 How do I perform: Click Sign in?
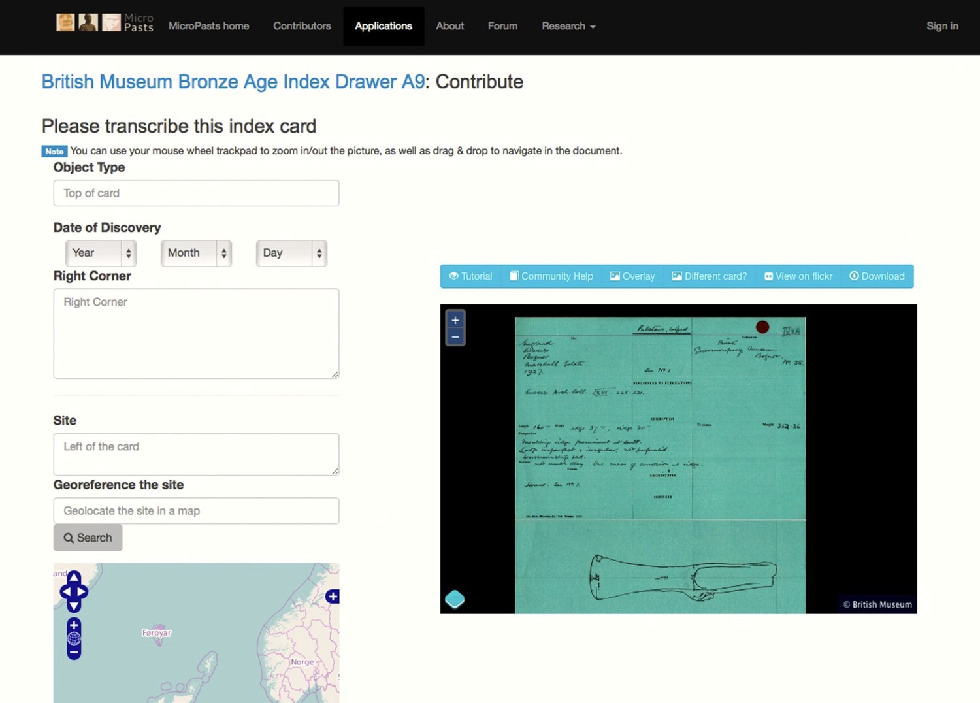pos(942,26)
